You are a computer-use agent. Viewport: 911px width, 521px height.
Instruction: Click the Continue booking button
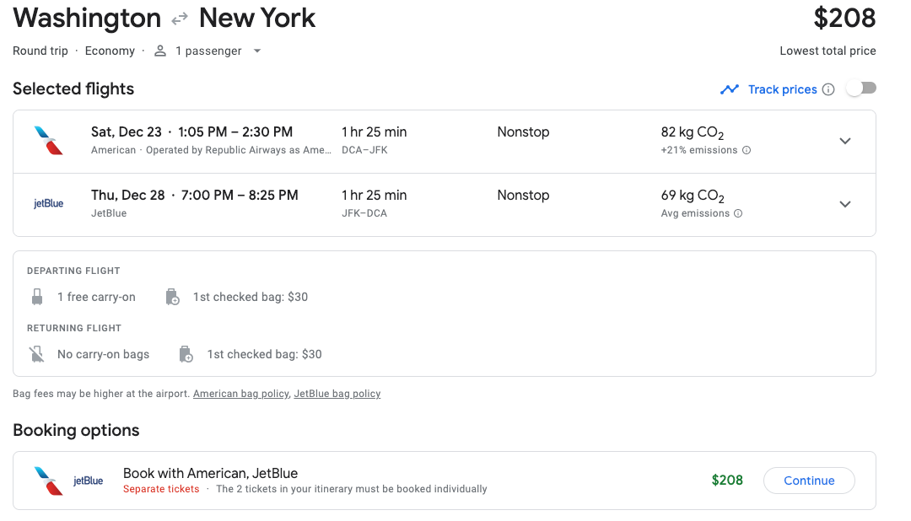pyautogui.click(x=808, y=481)
